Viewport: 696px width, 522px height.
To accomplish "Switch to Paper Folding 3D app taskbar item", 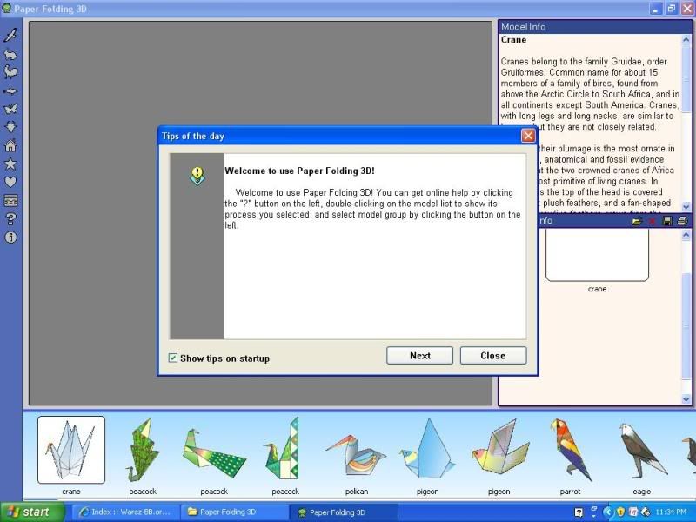I will (x=344, y=512).
